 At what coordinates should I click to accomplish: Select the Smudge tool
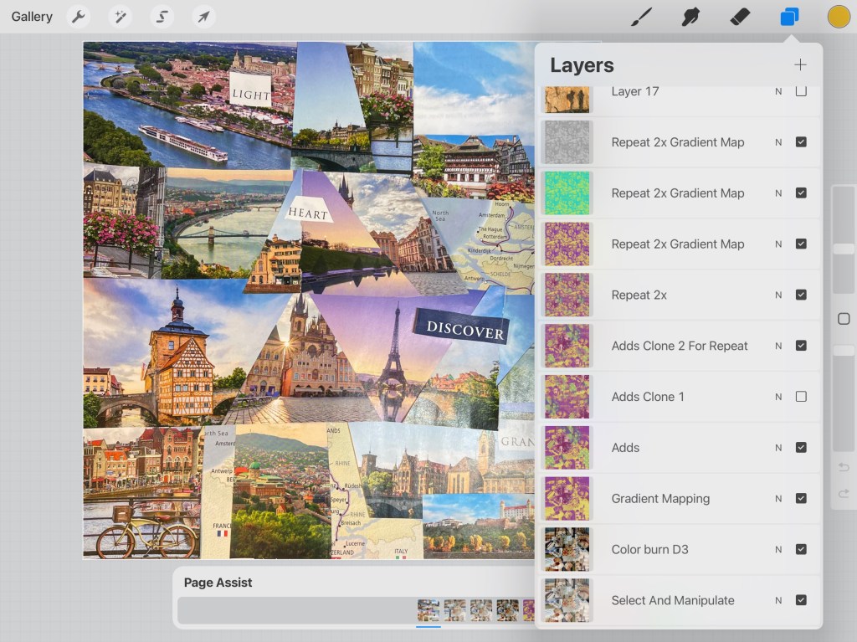coord(690,17)
